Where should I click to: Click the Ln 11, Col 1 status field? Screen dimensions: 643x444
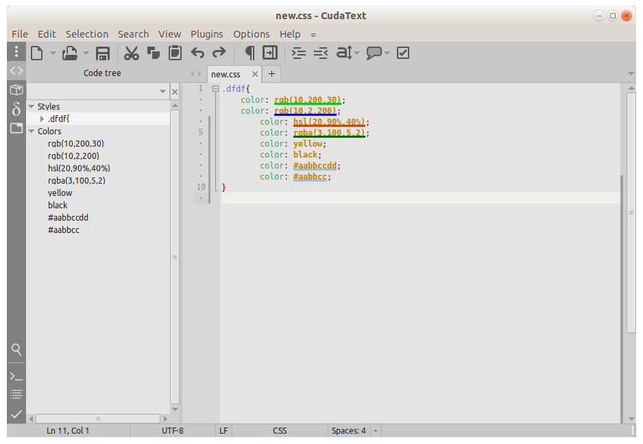pyautogui.click(x=68, y=431)
